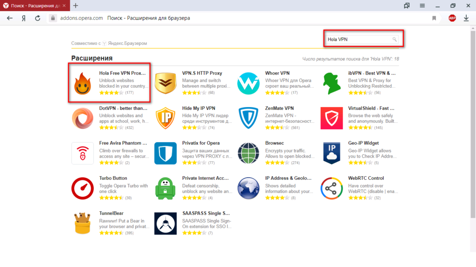The image size is (476, 267).
Task: Bookmark this page with the flag icon
Action: click(434, 18)
